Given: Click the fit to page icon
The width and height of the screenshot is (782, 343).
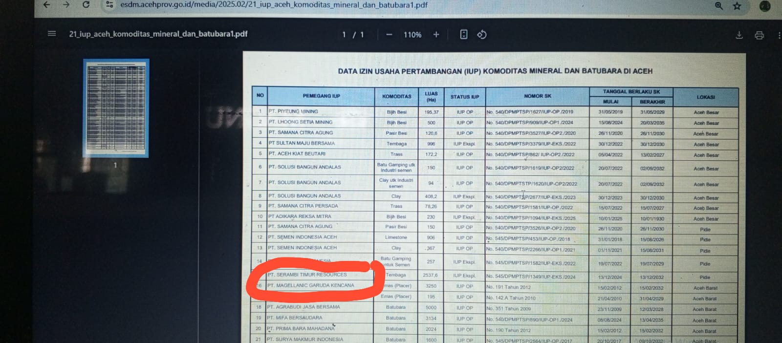Looking at the screenshot, I should point(464,34).
